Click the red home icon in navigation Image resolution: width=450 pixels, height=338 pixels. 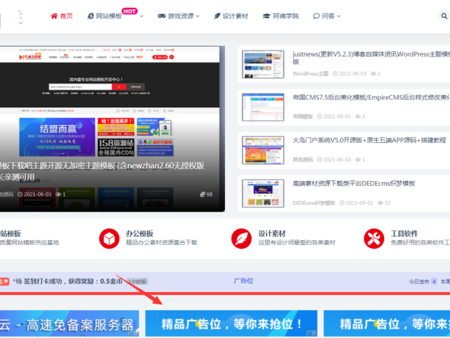click(x=54, y=16)
